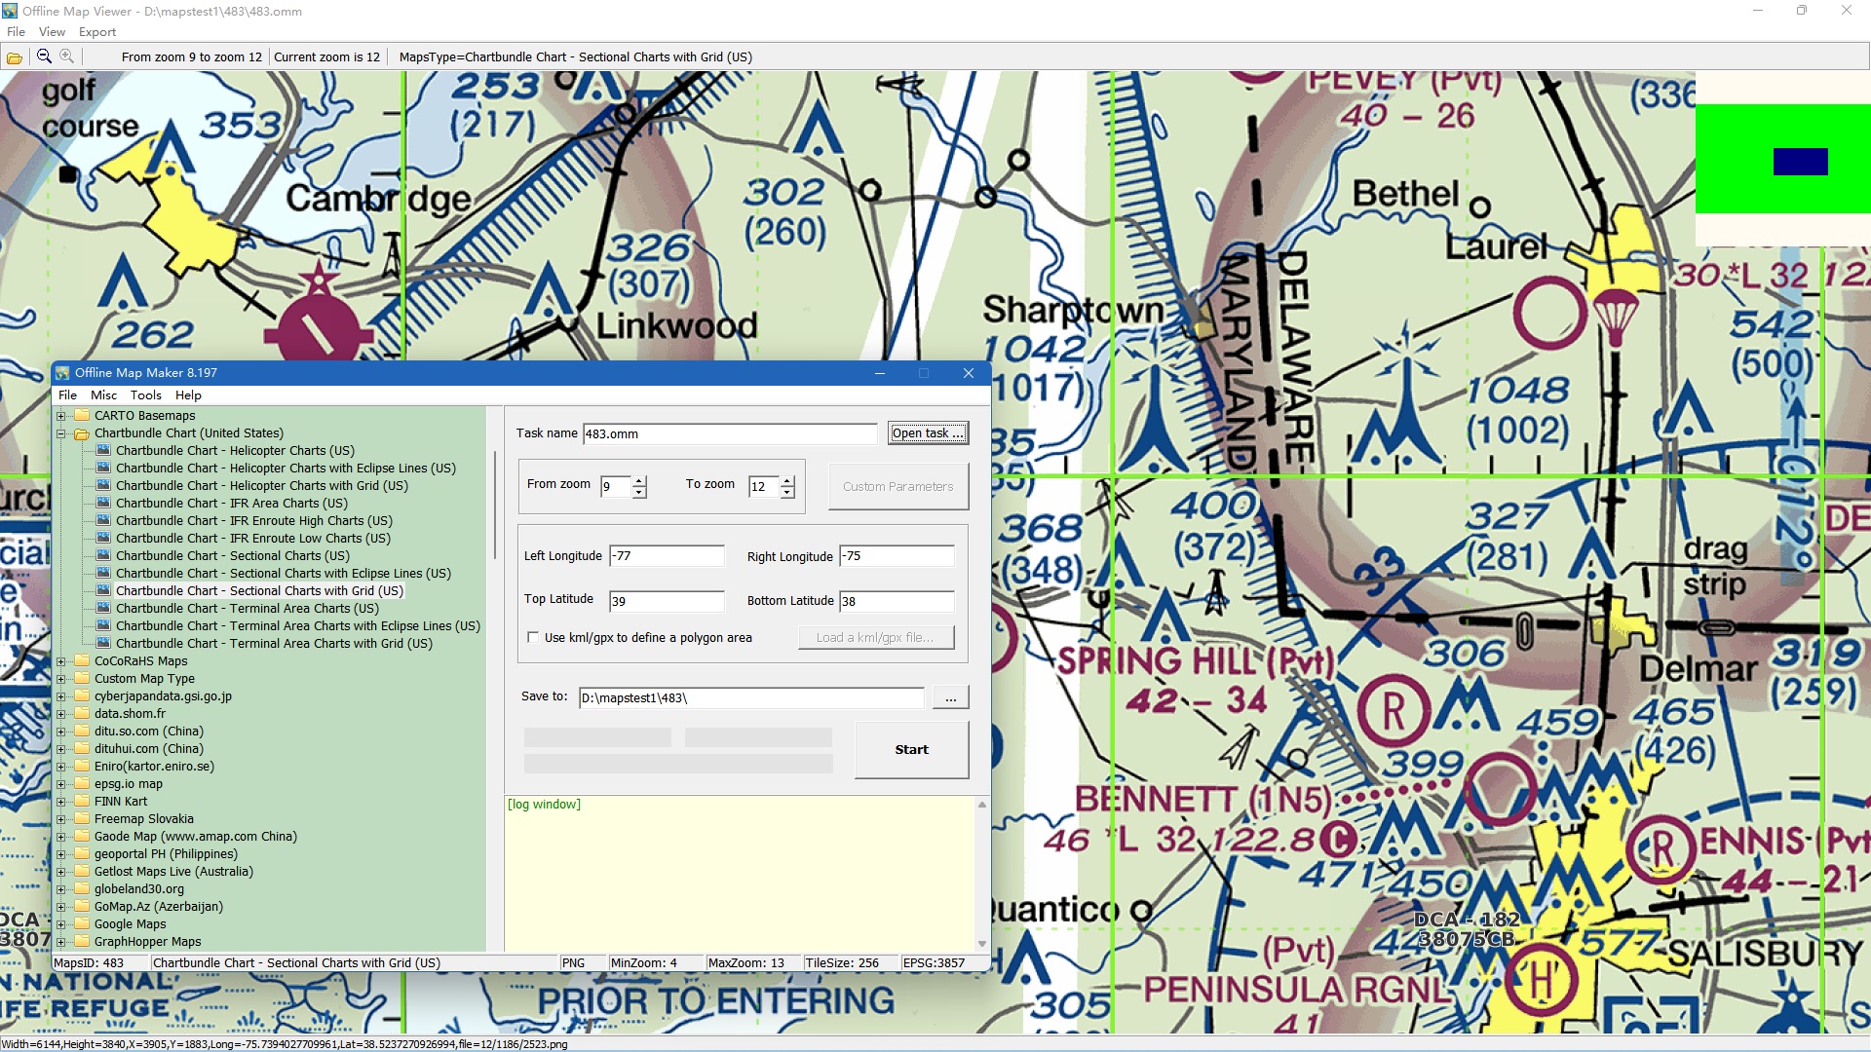1871x1052 pixels.
Task: Click the GraphHopper Maps folder icon
Action: pyautogui.click(x=82, y=942)
